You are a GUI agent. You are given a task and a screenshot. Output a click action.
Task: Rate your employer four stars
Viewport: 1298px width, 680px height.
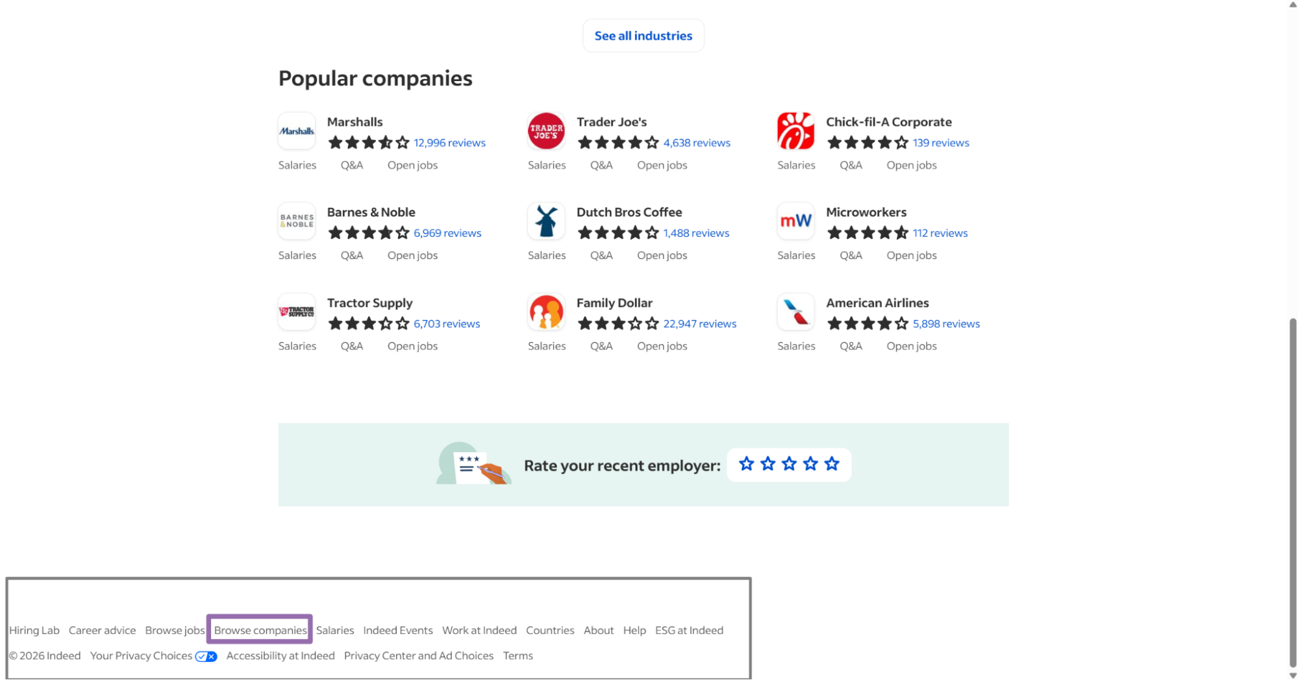810,464
